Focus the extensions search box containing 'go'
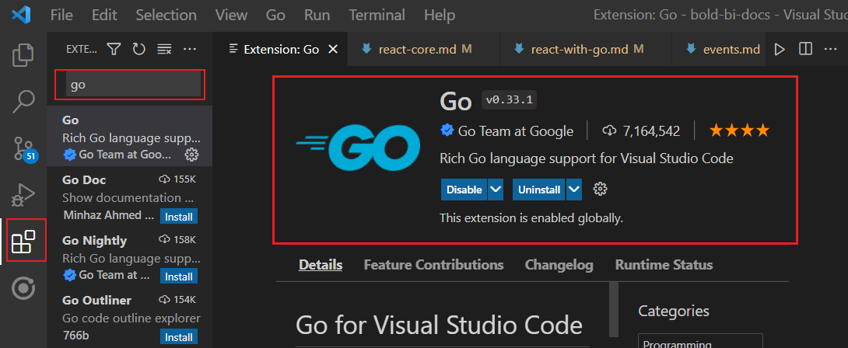Screen dimensions: 848x348 (x=133, y=85)
